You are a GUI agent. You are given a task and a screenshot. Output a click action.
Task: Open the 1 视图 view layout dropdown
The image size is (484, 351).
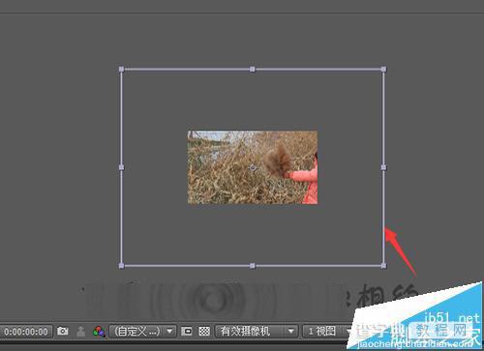[x=327, y=331]
